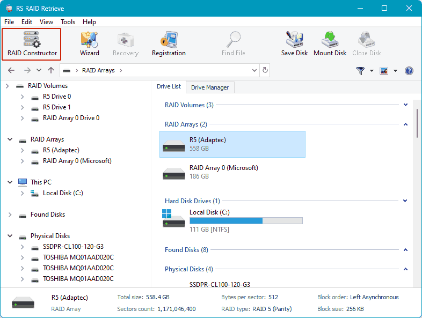Switch to the Drive Manager tab
This screenshot has width=422, height=318.
(210, 87)
